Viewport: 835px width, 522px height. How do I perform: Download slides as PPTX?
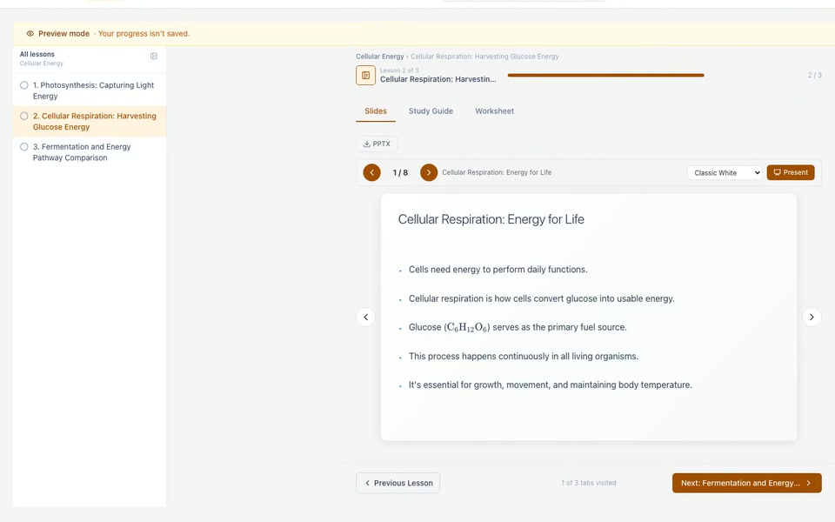[x=377, y=144]
